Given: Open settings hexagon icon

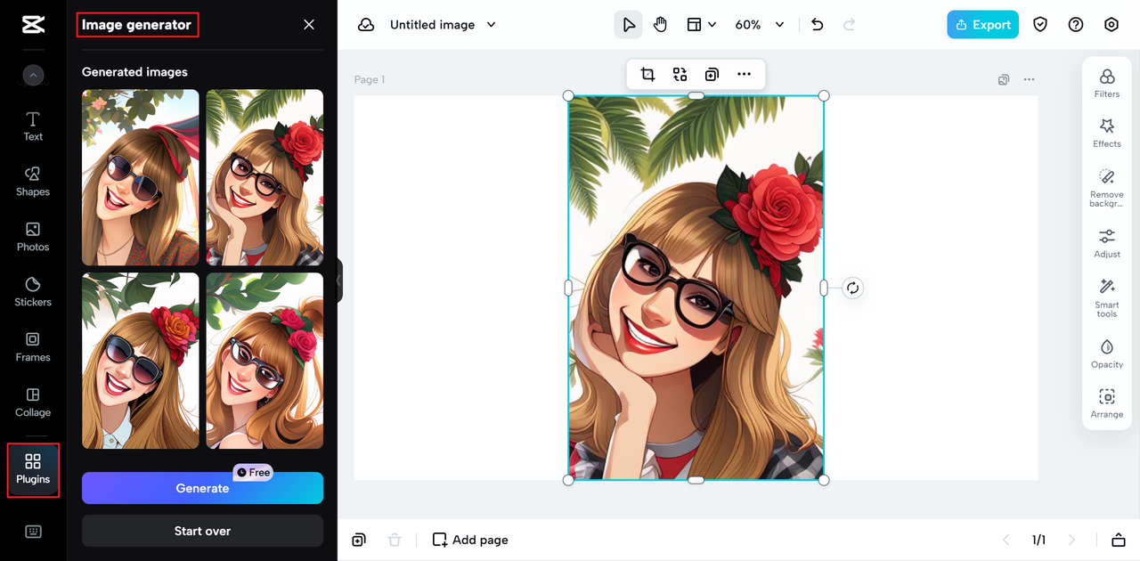Looking at the screenshot, I should 1111,25.
